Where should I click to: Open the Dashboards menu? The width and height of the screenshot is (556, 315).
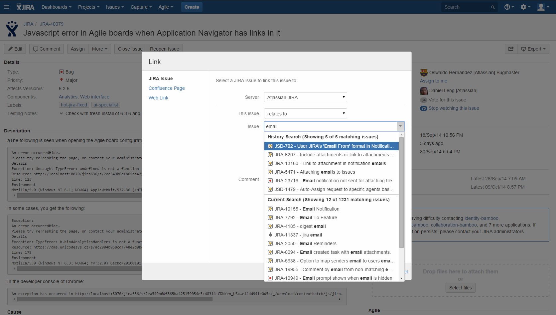[x=56, y=7]
